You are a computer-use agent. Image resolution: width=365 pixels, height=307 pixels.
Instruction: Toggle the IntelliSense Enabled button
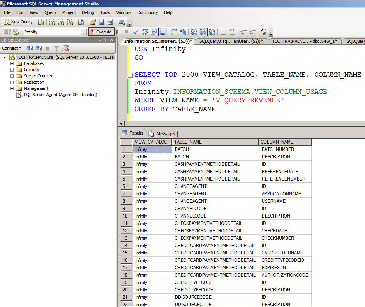163,32
